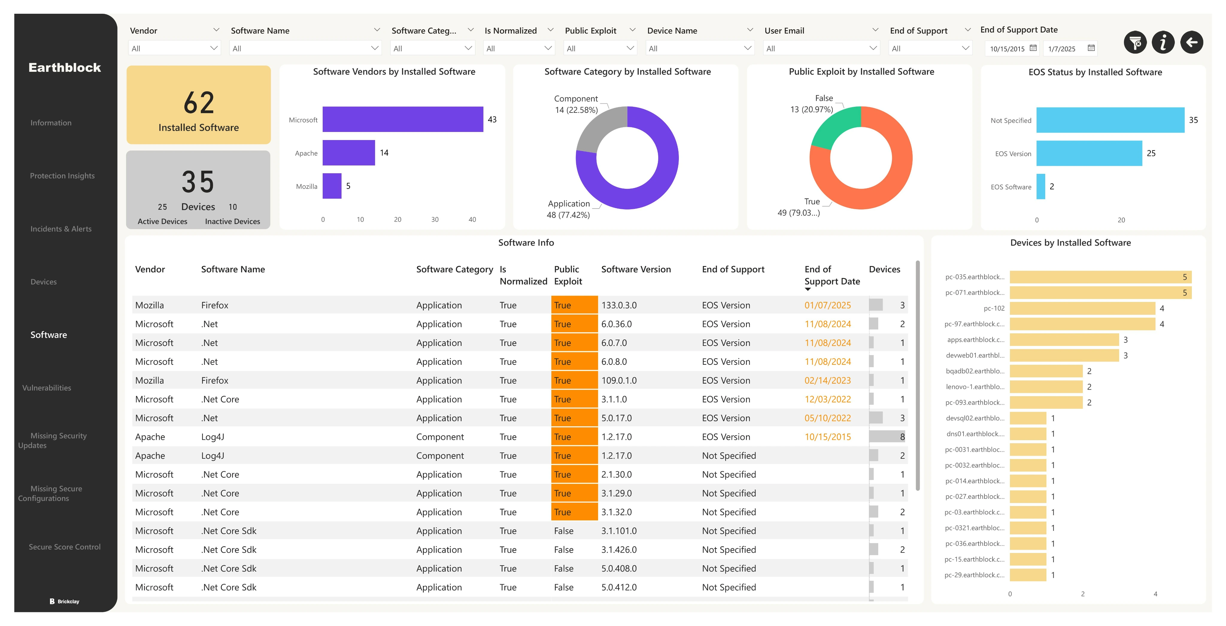Image resolution: width=1226 pixels, height=626 pixels.
Task: Click the clear all filters funnel icon
Action: click(1135, 43)
